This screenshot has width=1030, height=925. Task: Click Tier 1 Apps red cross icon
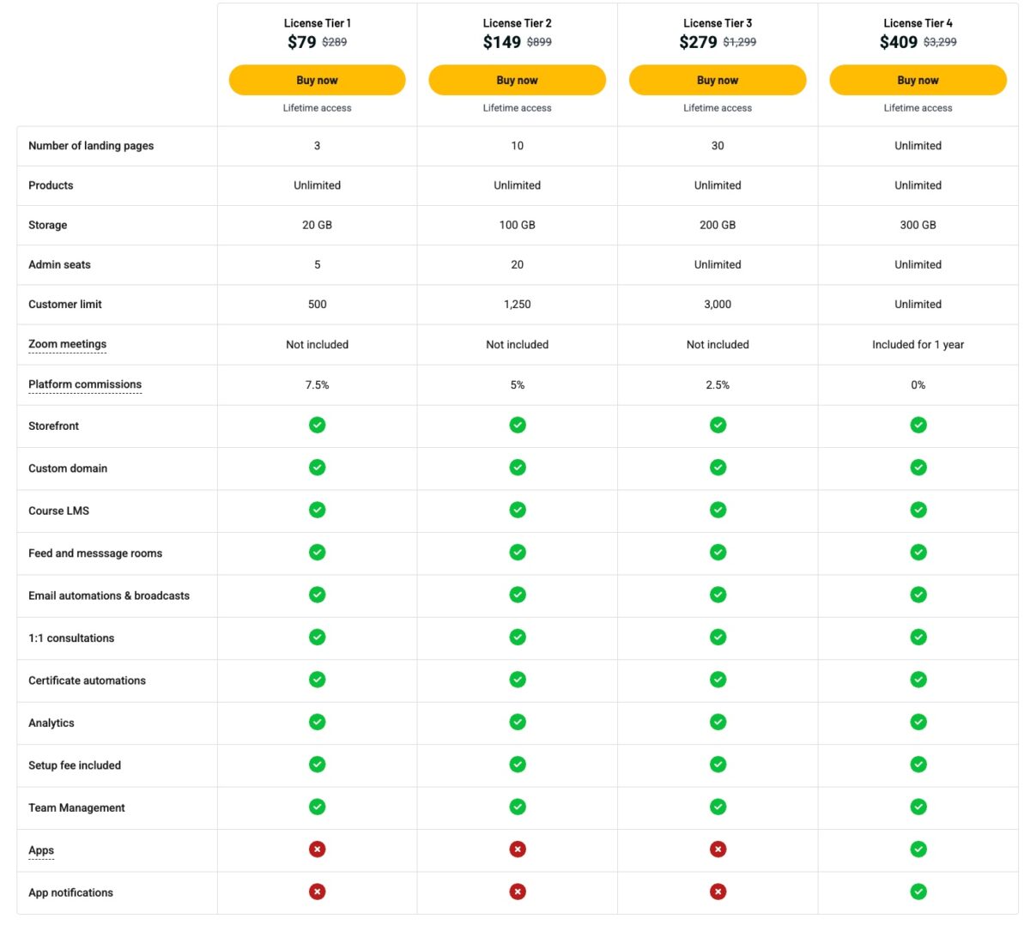click(318, 849)
